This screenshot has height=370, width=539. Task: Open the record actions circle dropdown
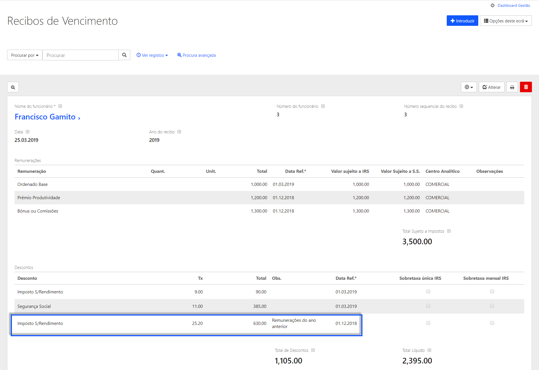pos(469,87)
